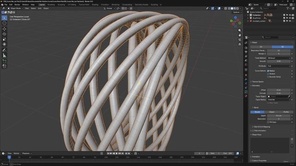Screen dimensions: 296x166
Task: Switch to the Sculpting workspace tab
Action: coord(61,5)
